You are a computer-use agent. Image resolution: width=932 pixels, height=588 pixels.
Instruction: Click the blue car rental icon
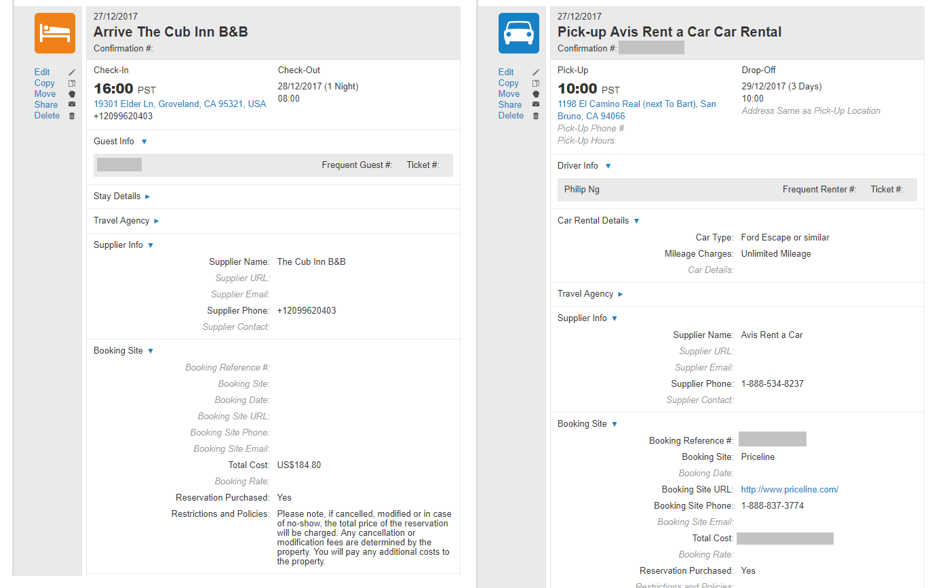point(519,33)
